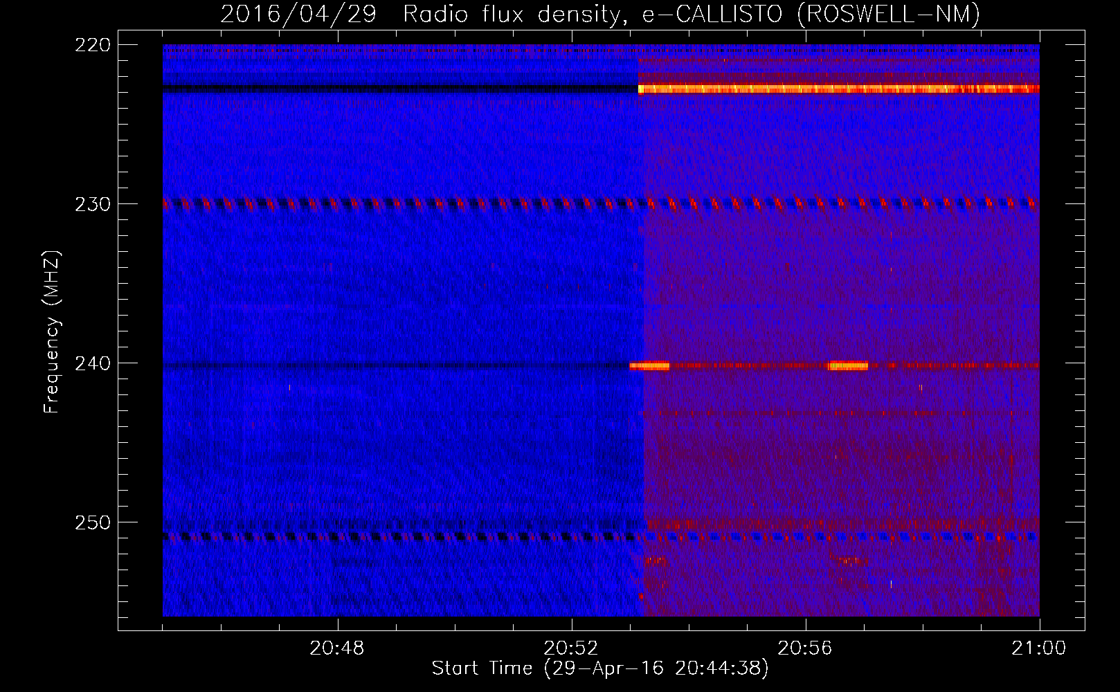The height and width of the screenshot is (692, 1120).
Task: Click the 20:52 time tick label
Action: click(x=571, y=648)
